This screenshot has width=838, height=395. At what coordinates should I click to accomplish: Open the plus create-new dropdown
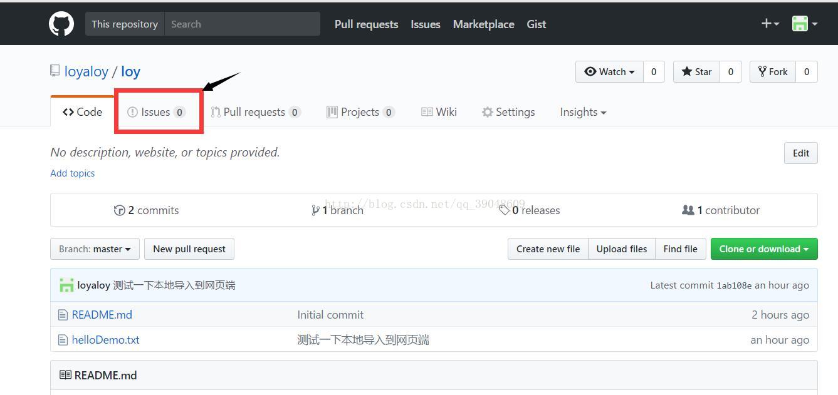click(x=770, y=24)
